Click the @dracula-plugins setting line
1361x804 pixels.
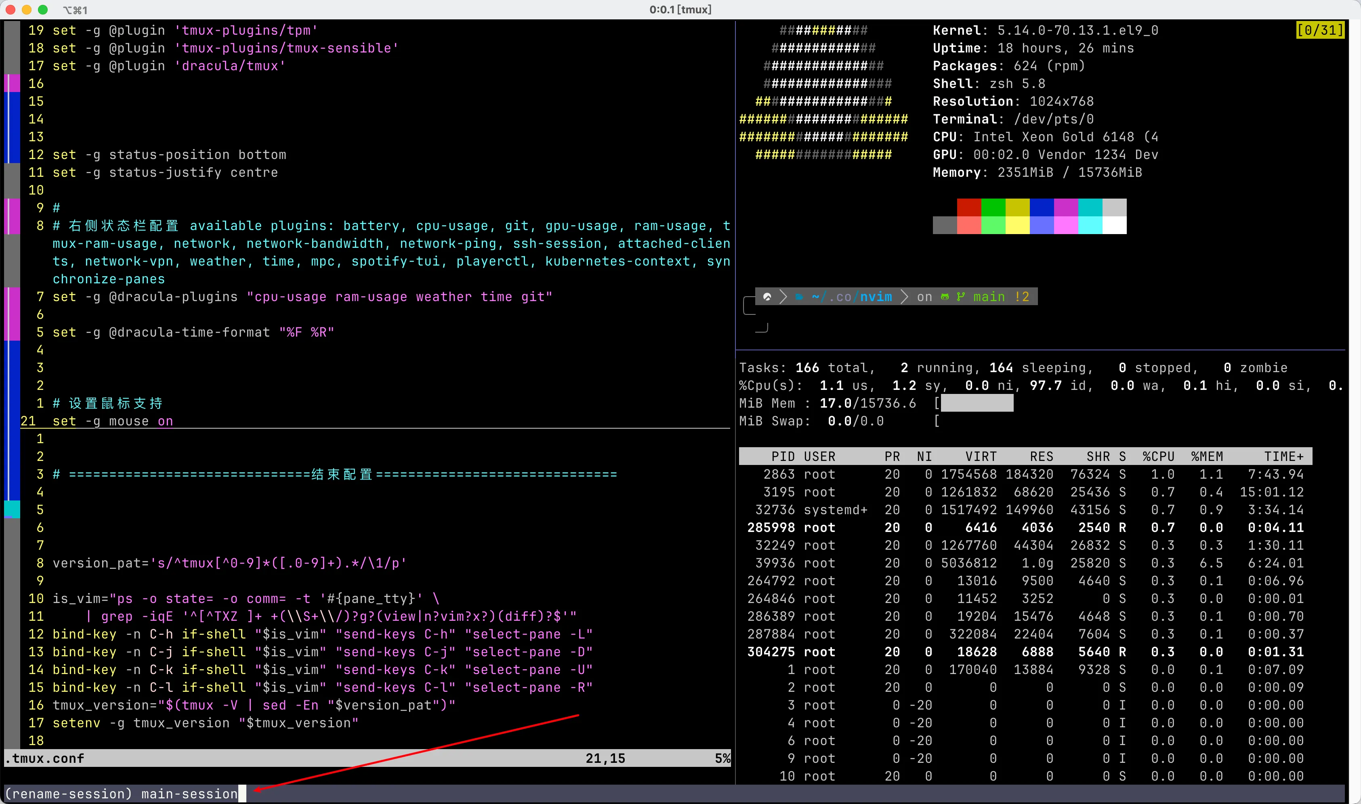click(x=302, y=297)
